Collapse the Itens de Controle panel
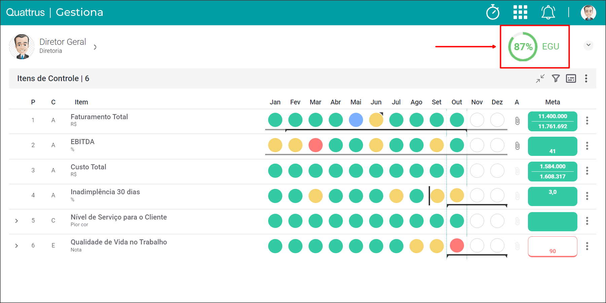 [540, 78]
